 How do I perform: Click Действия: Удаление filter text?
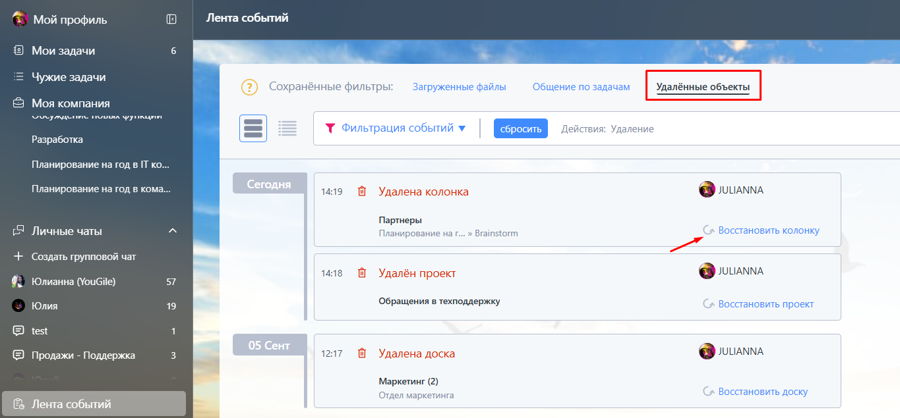pos(607,129)
